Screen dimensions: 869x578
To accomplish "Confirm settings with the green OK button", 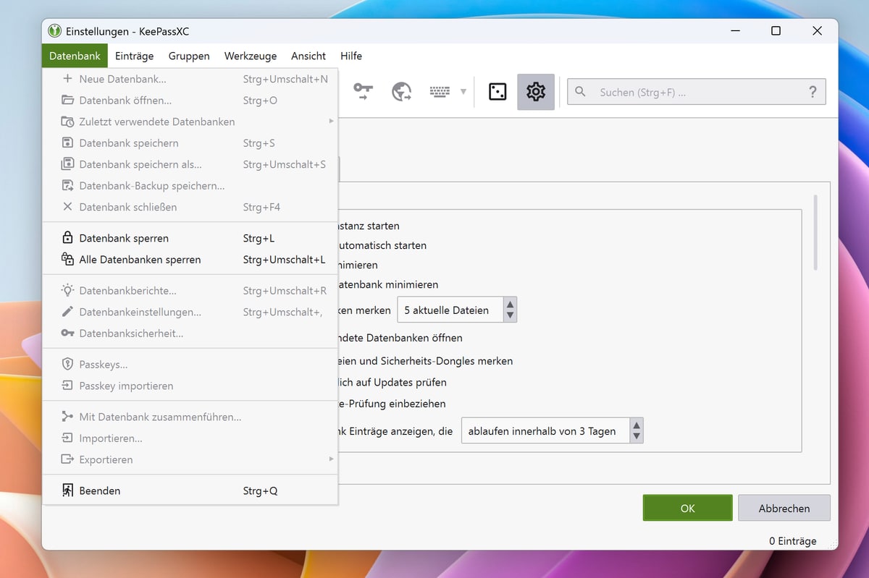I will [x=687, y=508].
